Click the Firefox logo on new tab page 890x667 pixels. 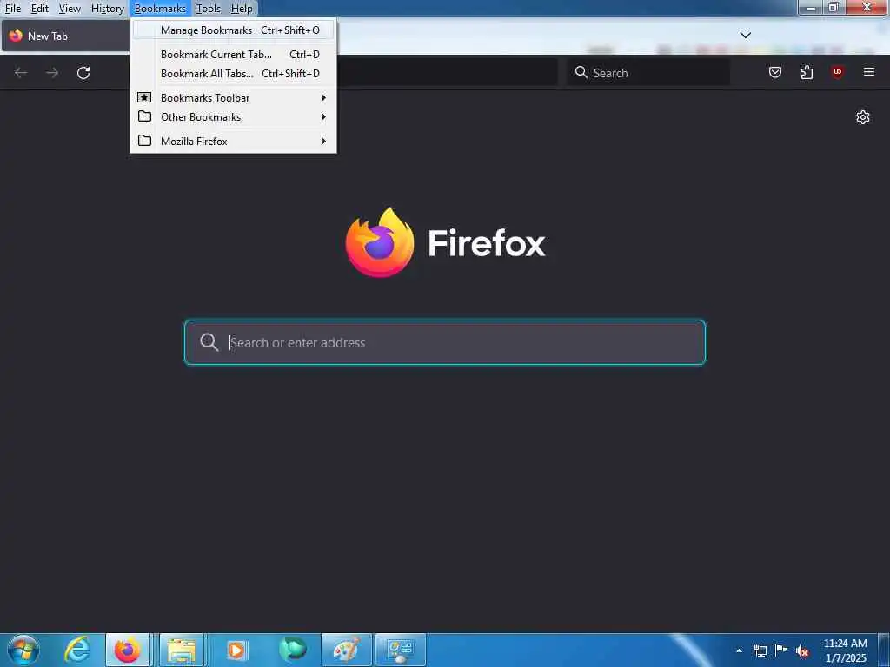[380, 242]
